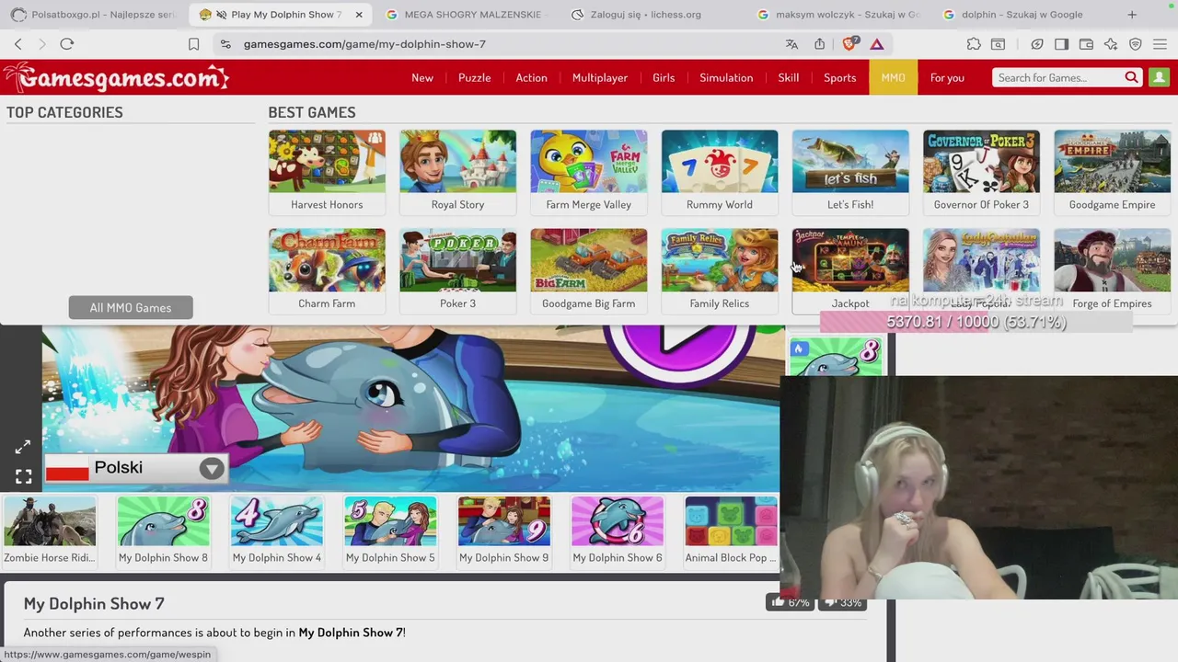Open the VPN shield icon
1178x662 pixels.
tap(1136, 44)
